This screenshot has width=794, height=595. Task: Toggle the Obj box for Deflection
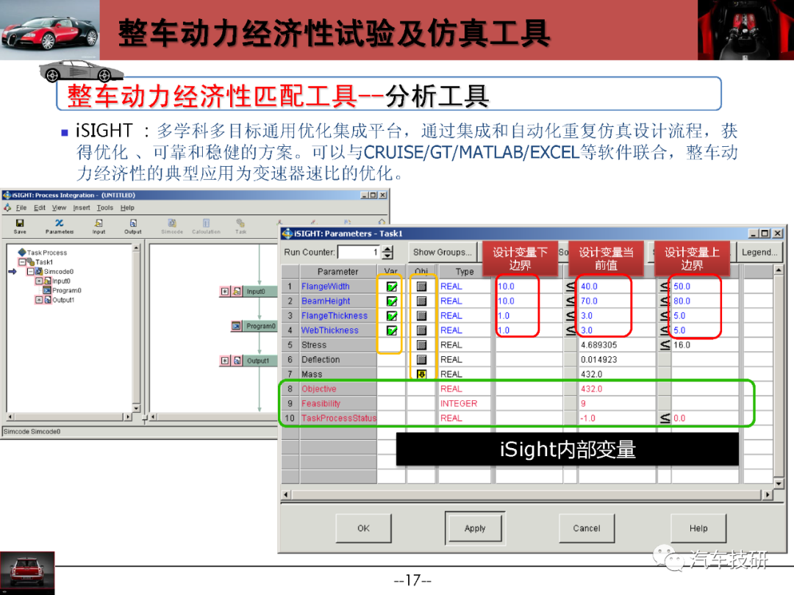click(421, 360)
